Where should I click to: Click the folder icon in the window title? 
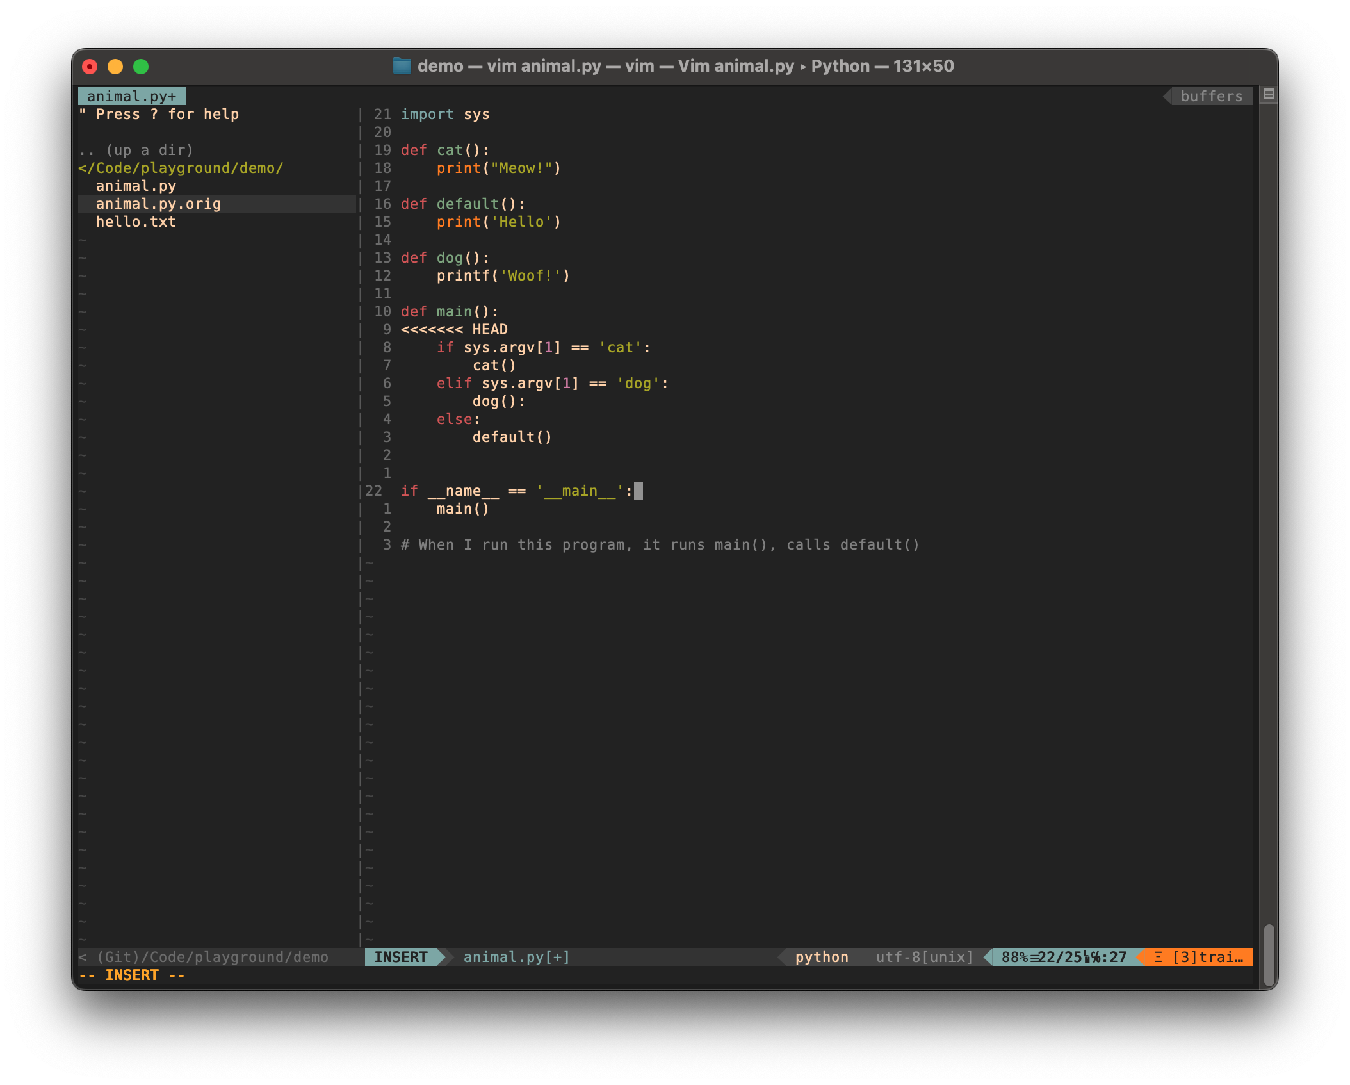(402, 66)
